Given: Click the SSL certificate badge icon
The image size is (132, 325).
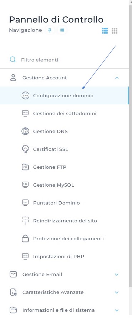Looking at the screenshot, I should click(x=25, y=149).
